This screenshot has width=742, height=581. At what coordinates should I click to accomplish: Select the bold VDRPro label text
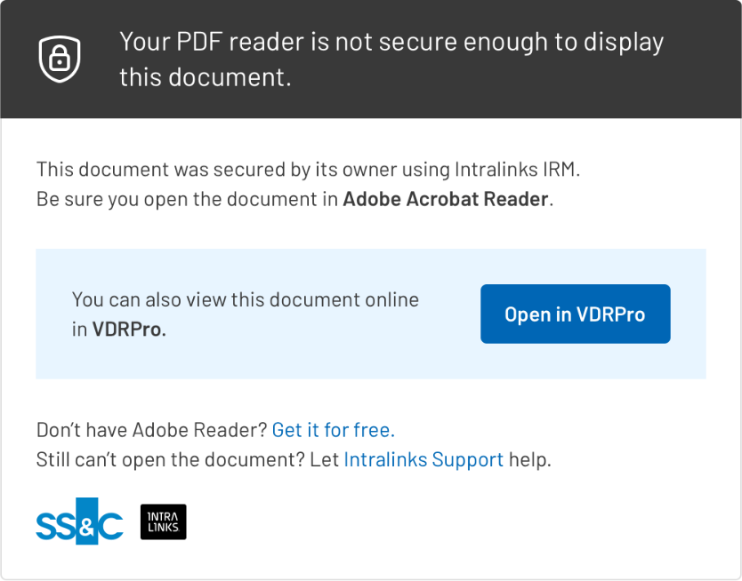tap(131, 328)
